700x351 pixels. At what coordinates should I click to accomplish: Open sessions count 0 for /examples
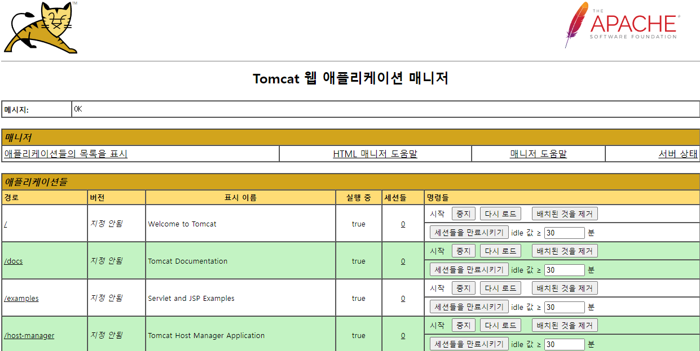click(x=403, y=298)
